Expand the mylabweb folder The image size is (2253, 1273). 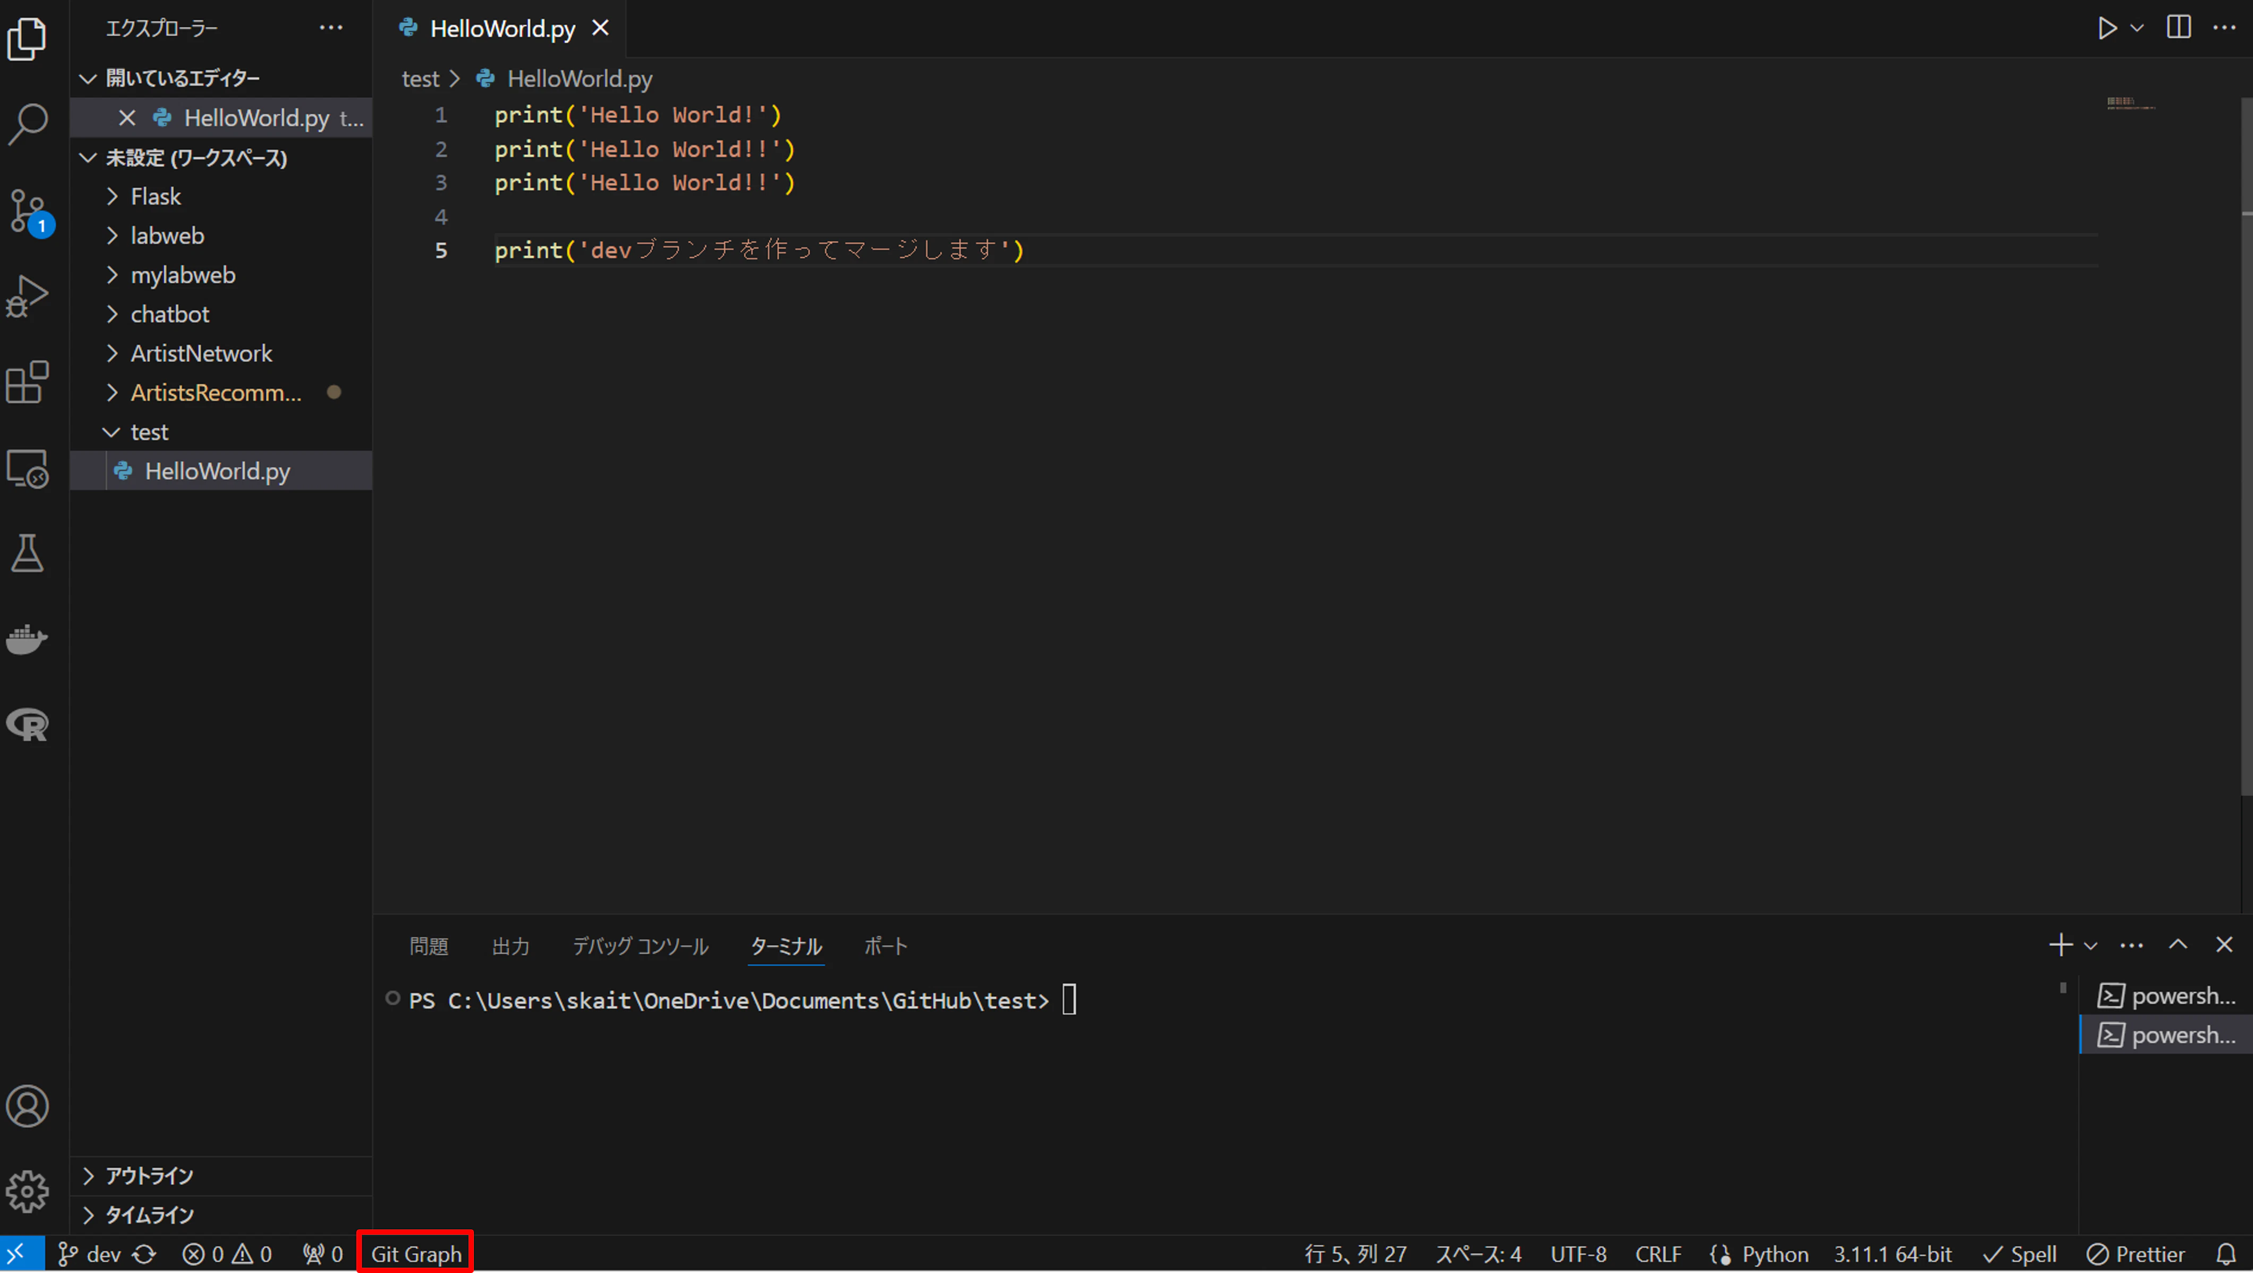coord(222,275)
